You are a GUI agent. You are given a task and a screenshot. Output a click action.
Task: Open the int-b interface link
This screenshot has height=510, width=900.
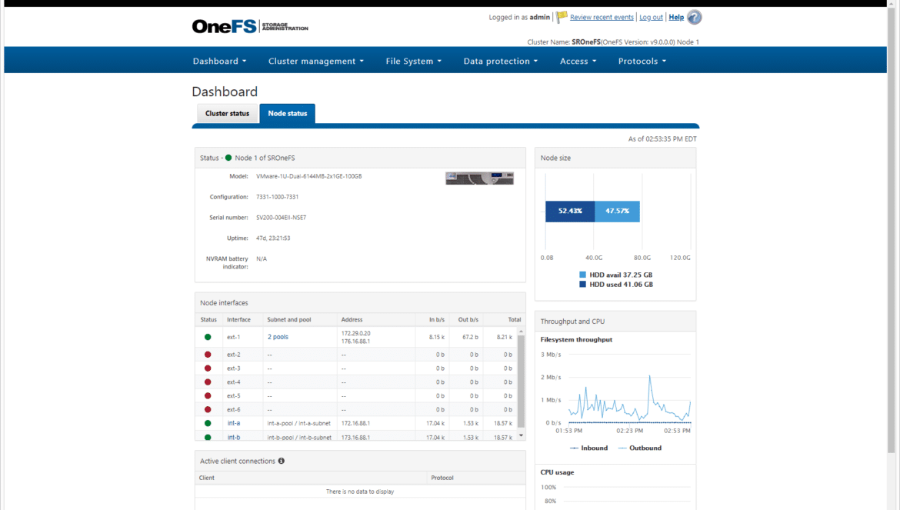[x=234, y=437]
